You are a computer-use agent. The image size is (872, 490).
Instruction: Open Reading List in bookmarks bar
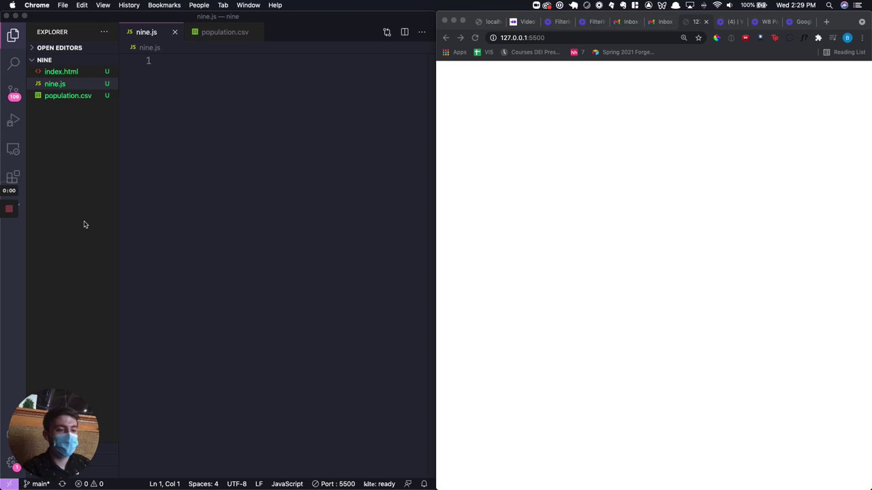(844, 52)
